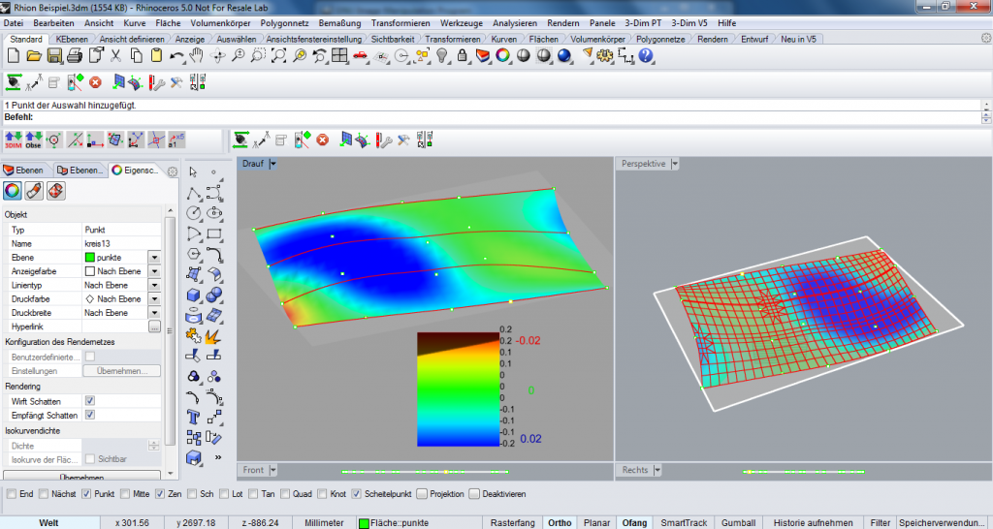Disable the Punkt object snap

pyautogui.click(x=86, y=493)
